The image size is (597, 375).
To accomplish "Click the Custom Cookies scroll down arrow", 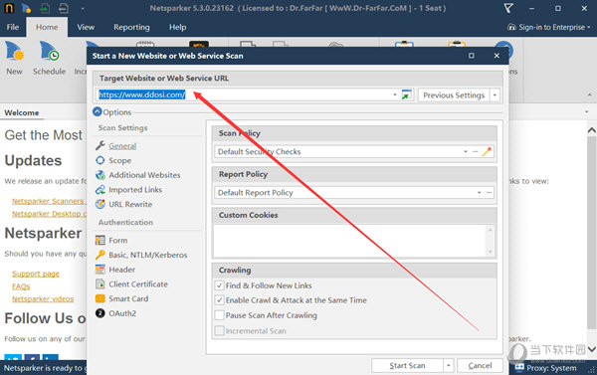I will (490, 252).
